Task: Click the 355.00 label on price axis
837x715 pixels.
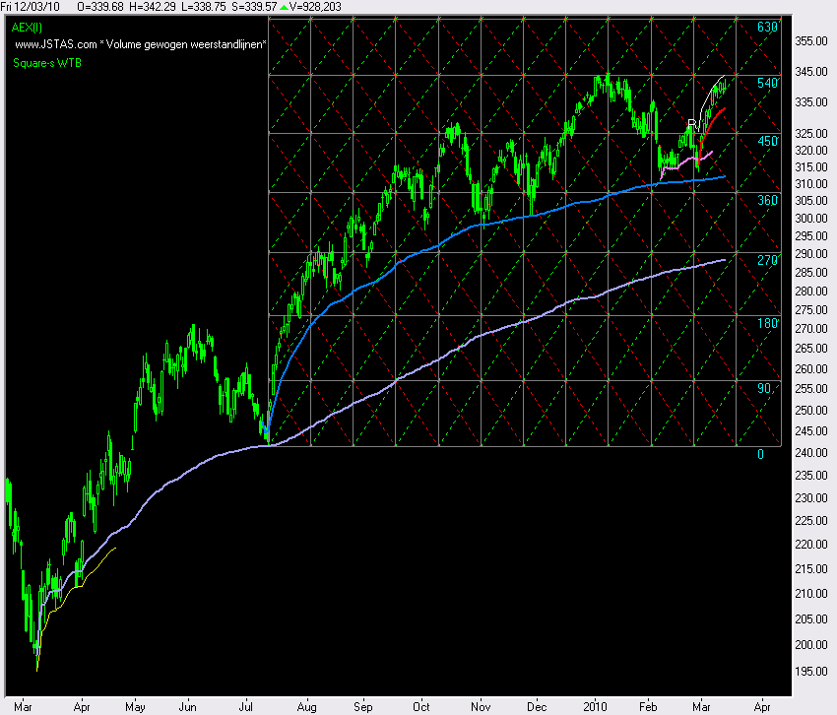Action: tap(810, 41)
